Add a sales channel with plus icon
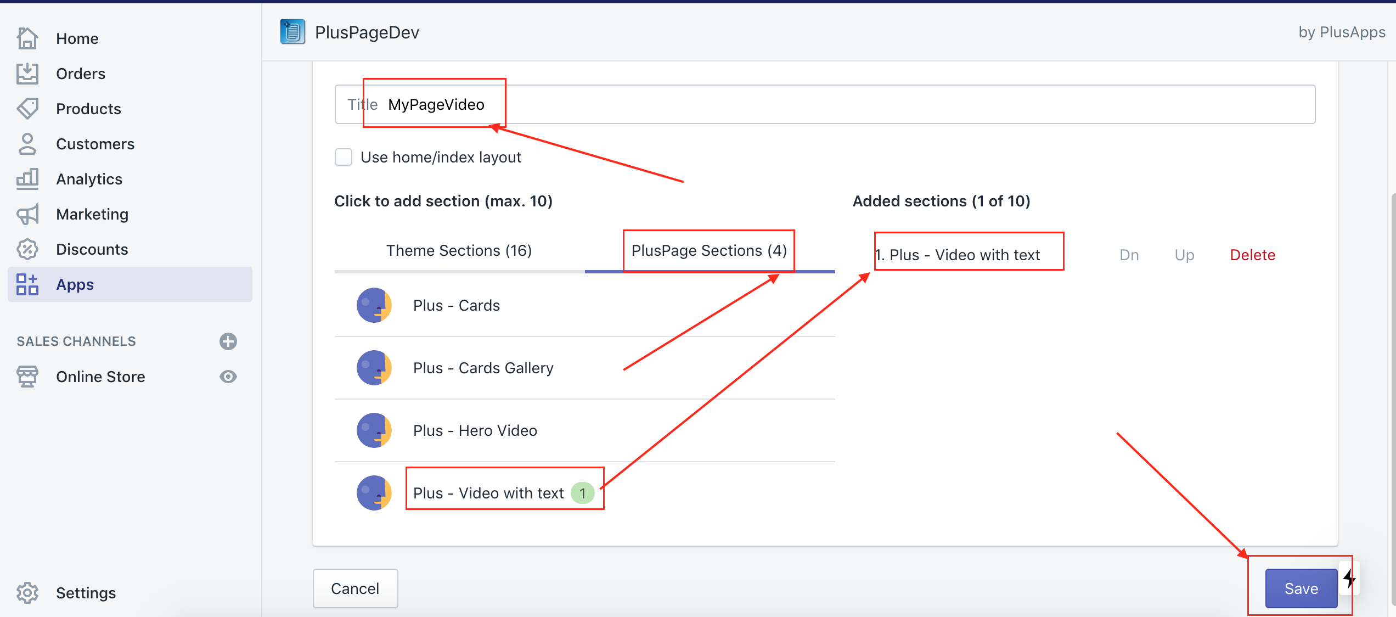Image resolution: width=1396 pixels, height=617 pixels. [x=228, y=341]
